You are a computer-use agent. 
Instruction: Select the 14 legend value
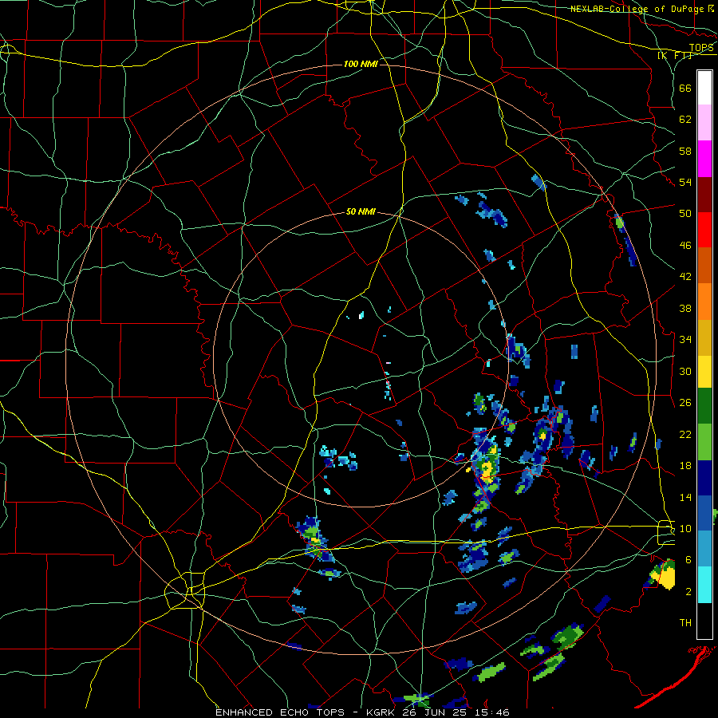(685, 497)
